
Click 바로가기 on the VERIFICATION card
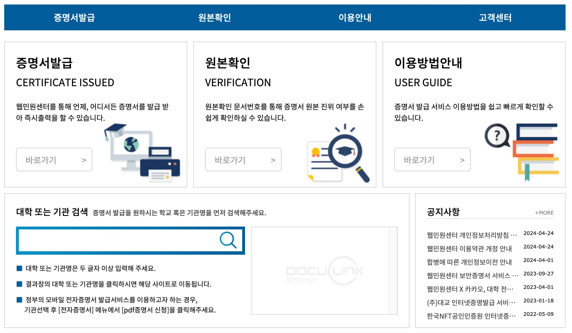(243, 159)
